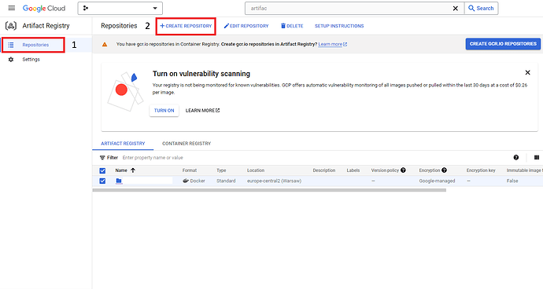Turn on vulnerability scanning

point(164,111)
